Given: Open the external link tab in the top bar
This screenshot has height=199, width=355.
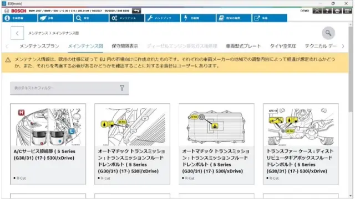Looking at the screenshot, I should (x=270, y=18).
